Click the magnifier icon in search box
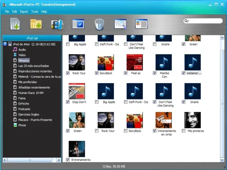 (x=186, y=21)
